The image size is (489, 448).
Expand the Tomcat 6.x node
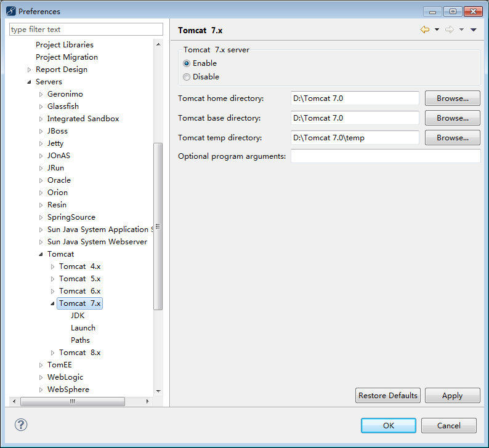tap(53, 291)
